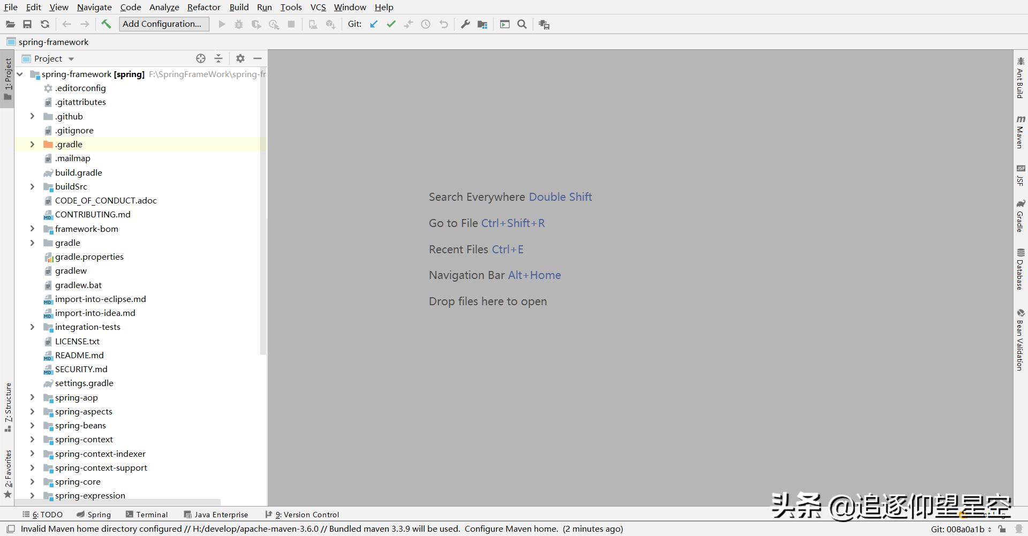Open Project panel gear options
Viewport: 1028px width, 536px height.
tap(240, 58)
